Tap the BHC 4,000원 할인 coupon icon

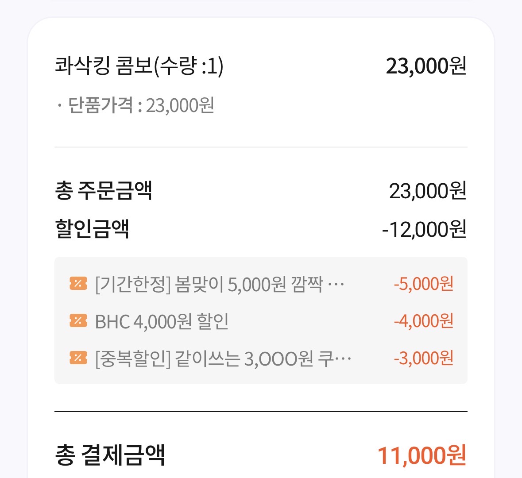coord(78,320)
